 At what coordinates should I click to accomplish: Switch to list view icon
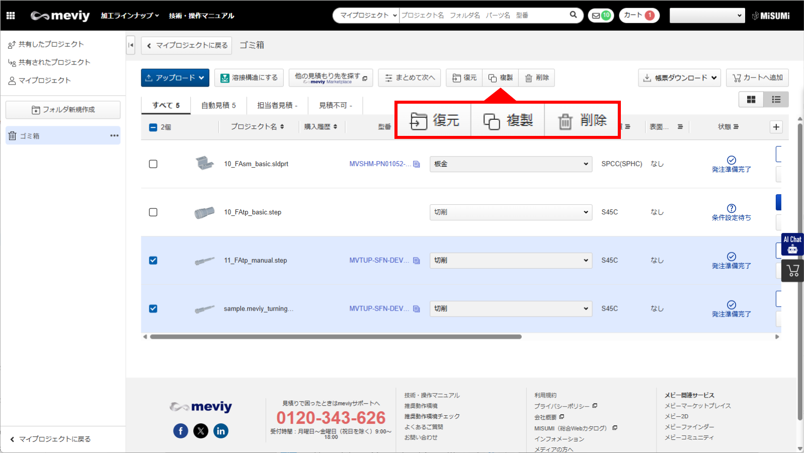point(776,100)
